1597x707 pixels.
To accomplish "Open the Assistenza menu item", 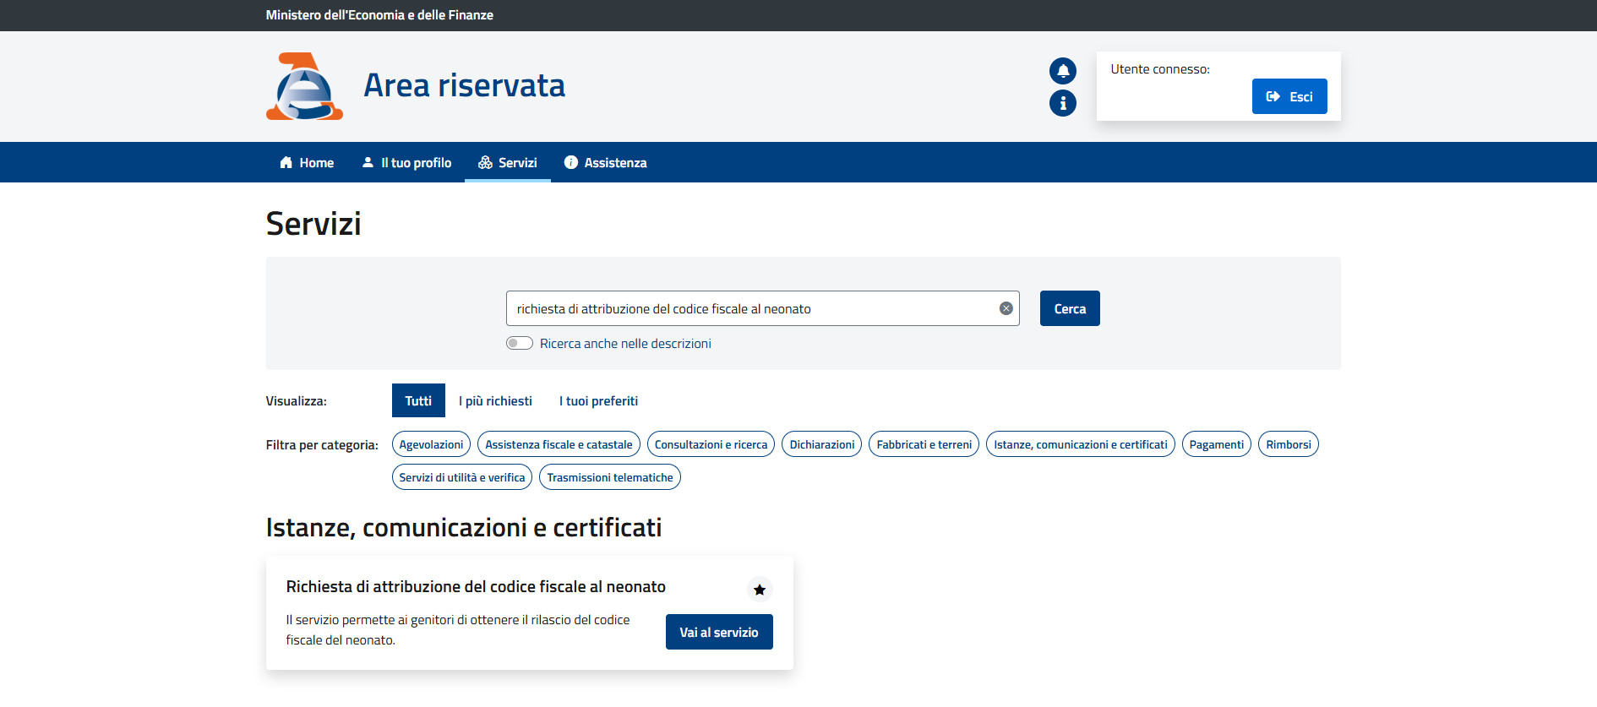I will [606, 162].
